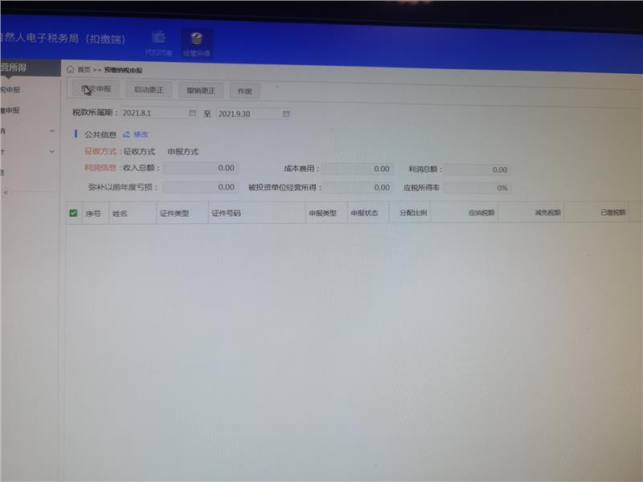Expand the second sidebar chevron
Viewport: 643px width, 482px height.
click(52, 151)
